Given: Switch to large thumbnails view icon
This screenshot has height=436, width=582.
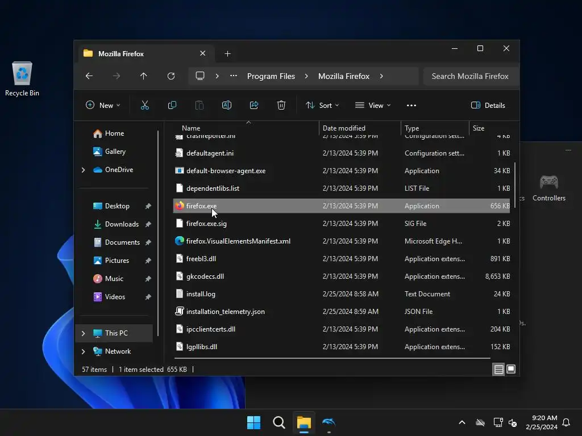Looking at the screenshot, I should [x=511, y=369].
